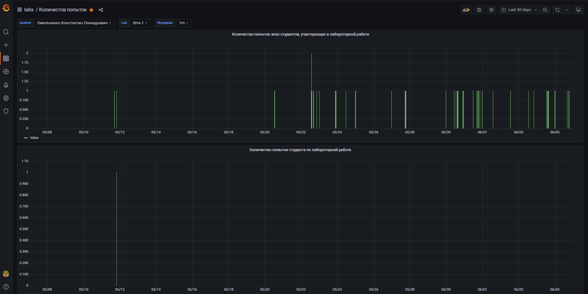Image resolution: width=588 pixels, height=294 pixels.
Task: Click the Add panel icon
Action: (x=466, y=10)
